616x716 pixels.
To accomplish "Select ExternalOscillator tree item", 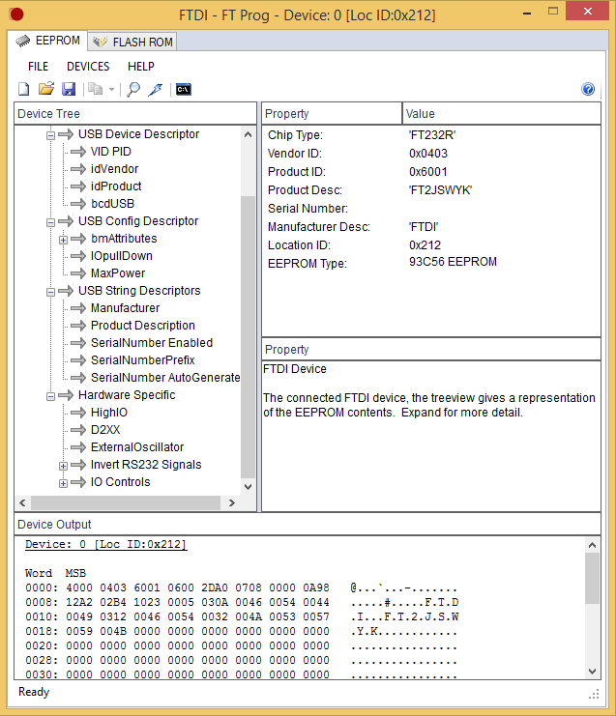I will (x=137, y=447).
